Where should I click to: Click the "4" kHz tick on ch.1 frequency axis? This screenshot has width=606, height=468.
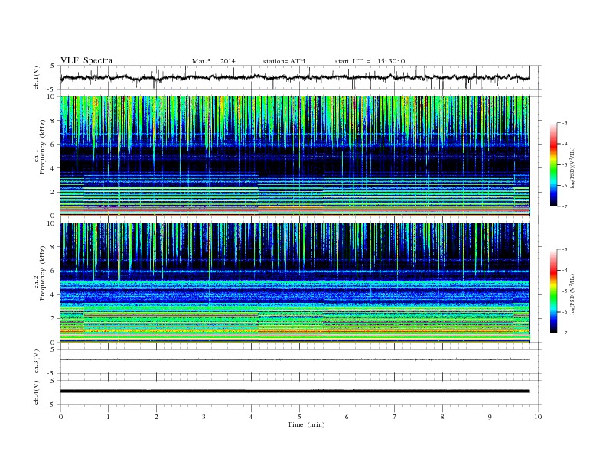click(53, 168)
